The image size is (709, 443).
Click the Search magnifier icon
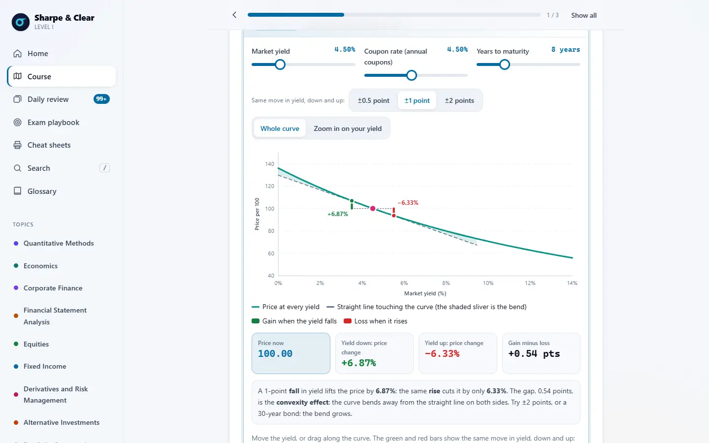tap(18, 168)
